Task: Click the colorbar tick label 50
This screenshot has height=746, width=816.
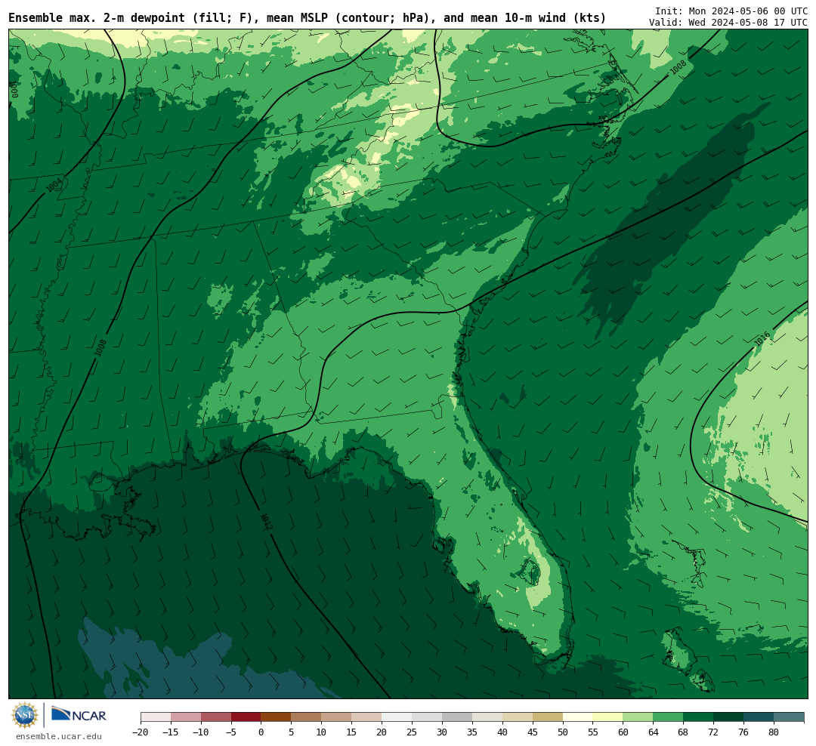Action: (563, 732)
